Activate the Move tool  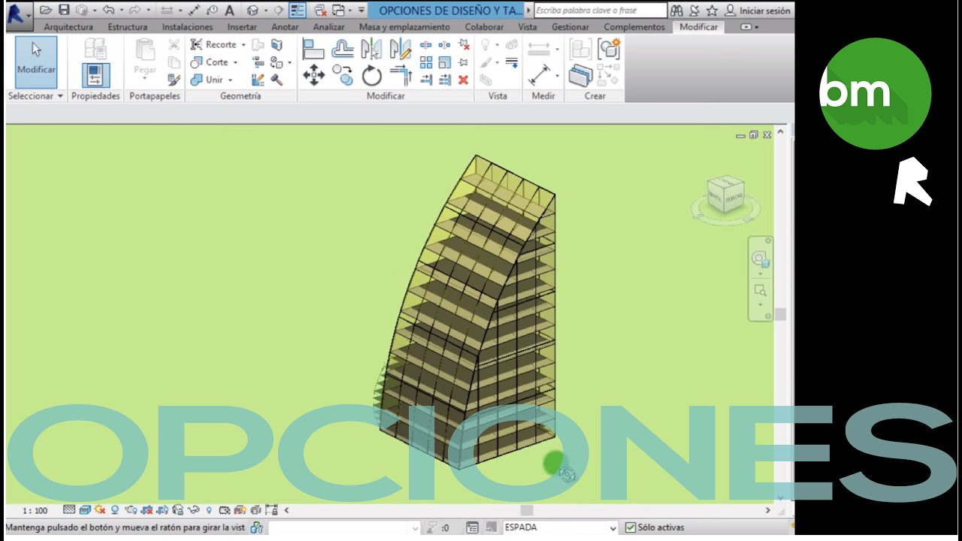click(313, 75)
